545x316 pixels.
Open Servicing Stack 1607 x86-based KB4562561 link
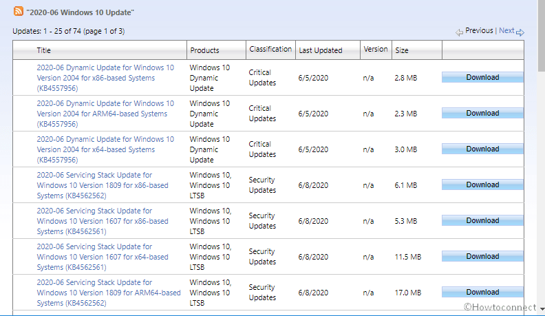tap(103, 221)
